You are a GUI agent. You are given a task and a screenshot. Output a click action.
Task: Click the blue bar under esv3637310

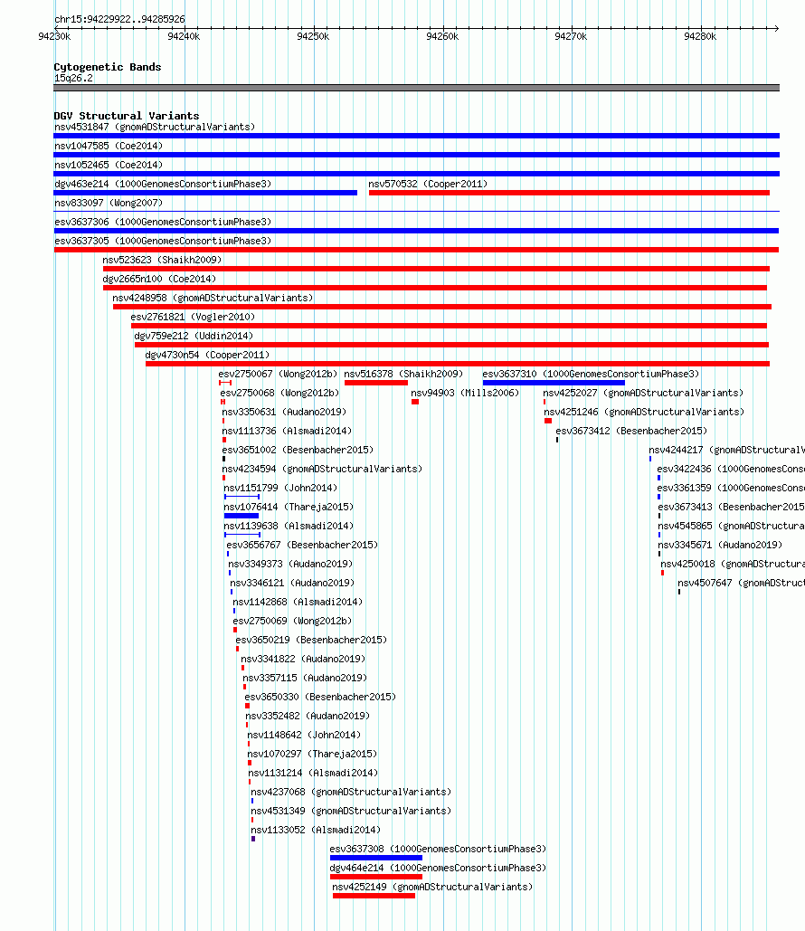554,383
